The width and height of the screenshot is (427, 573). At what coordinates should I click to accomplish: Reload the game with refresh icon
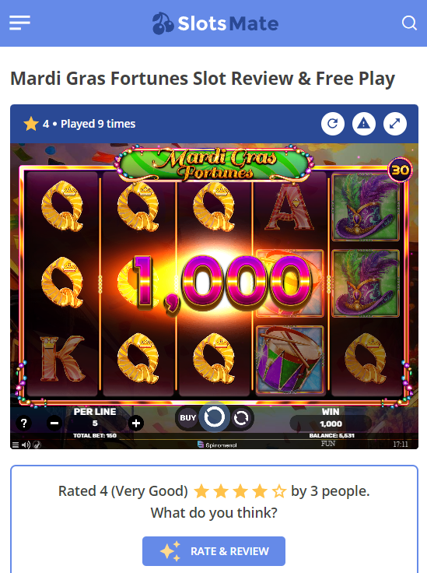332,124
